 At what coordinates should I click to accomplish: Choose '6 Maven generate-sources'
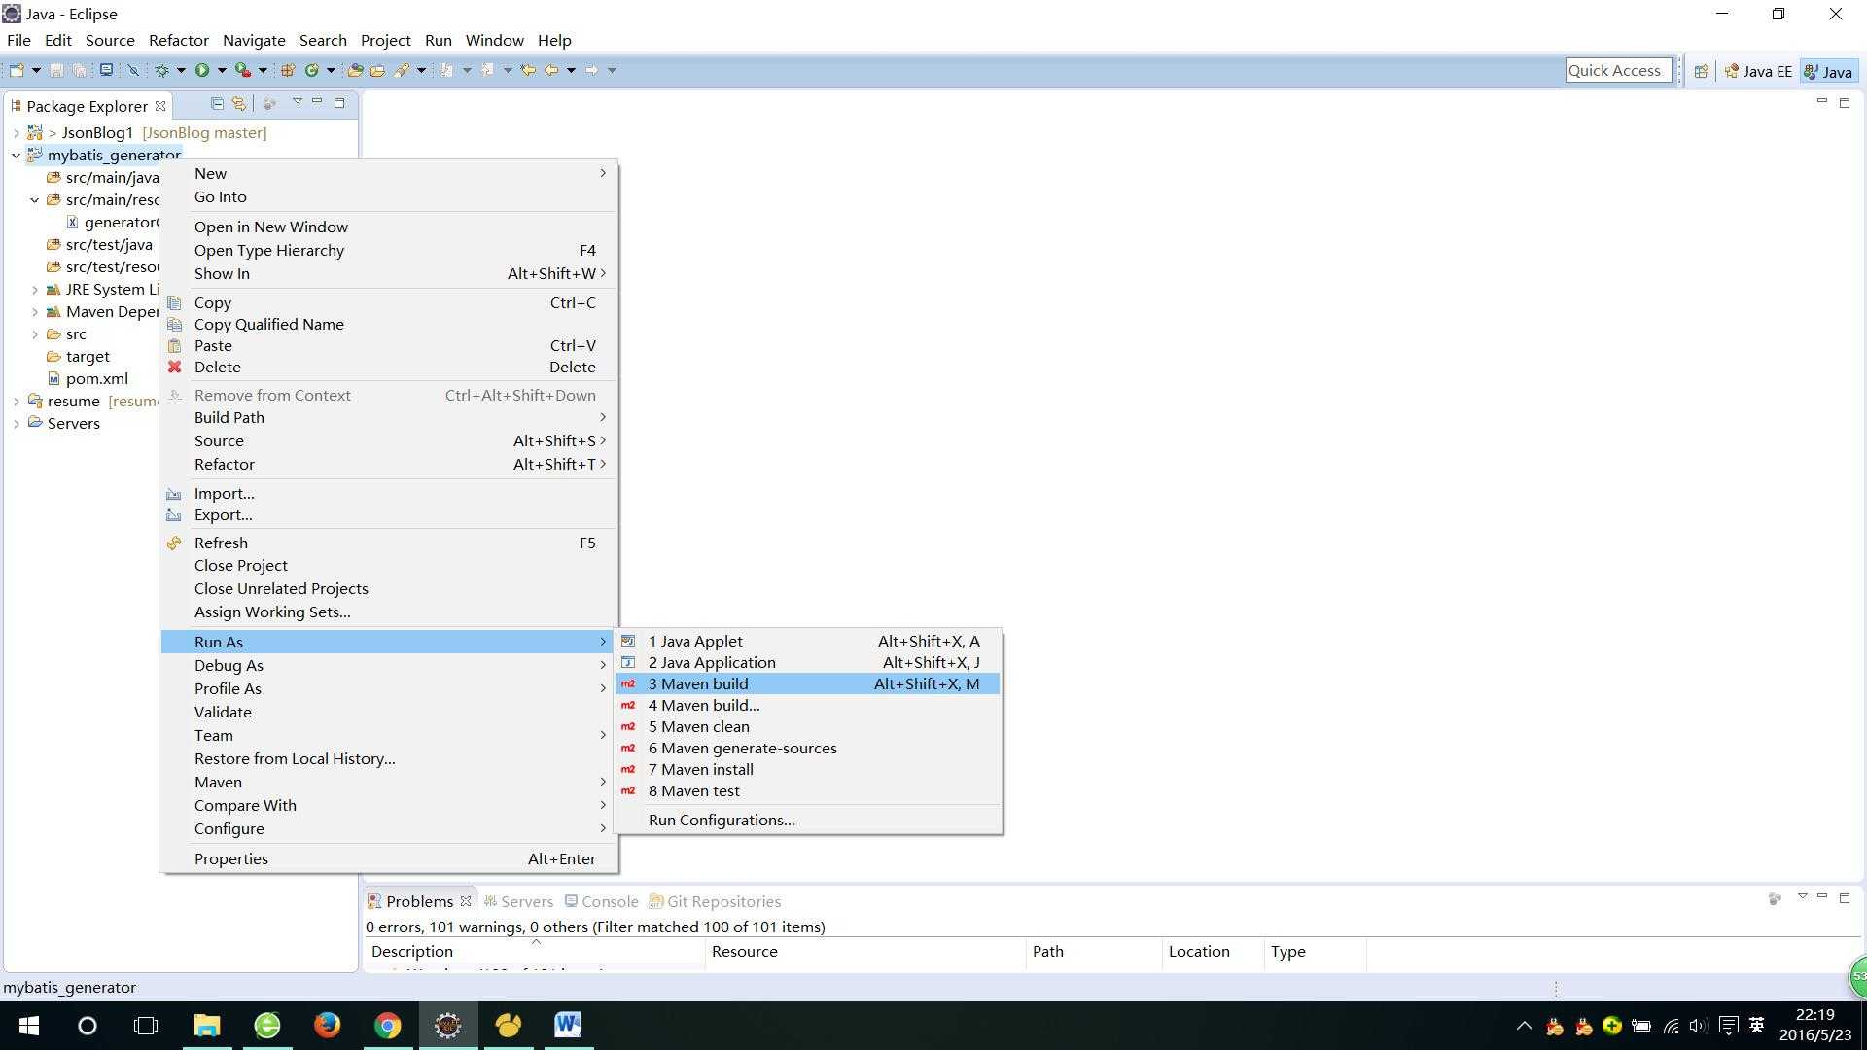pyautogui.click(x=808, y=749)
